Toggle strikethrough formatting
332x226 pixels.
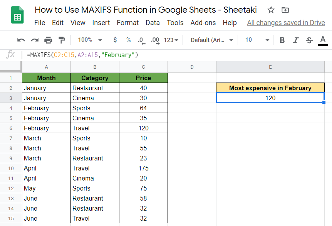pyautogui.click(x=309, y=40)
